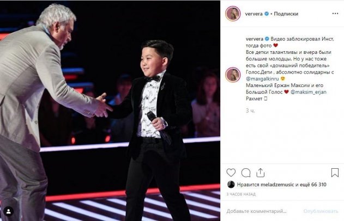Share the post with share icon
This screenshot has width=344, height=221.
coord(260,173)
